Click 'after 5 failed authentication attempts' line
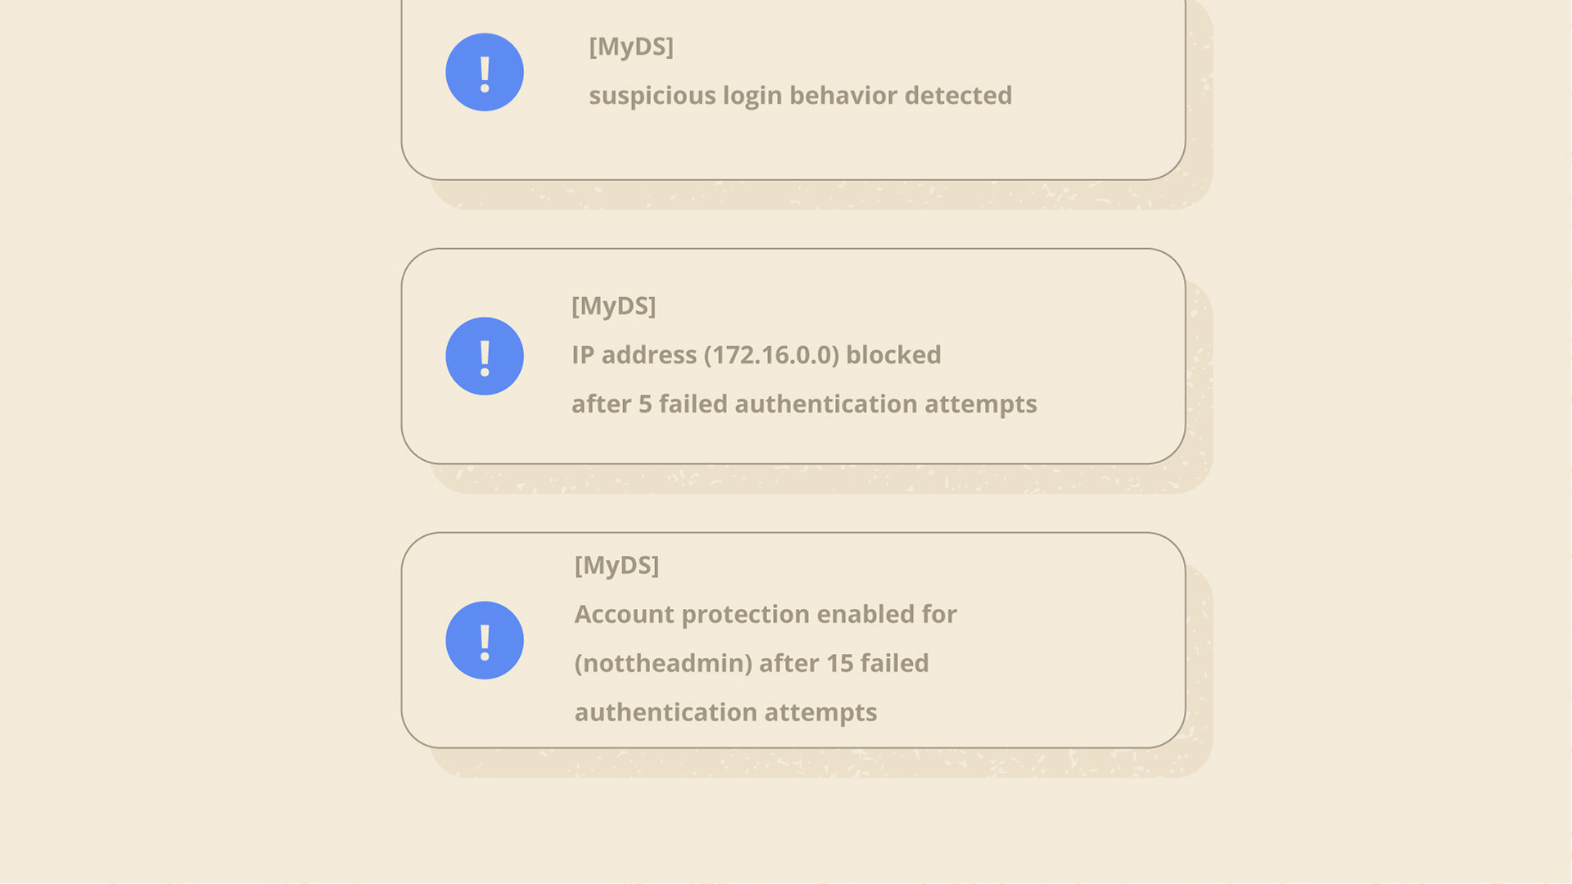 [804, 404]
